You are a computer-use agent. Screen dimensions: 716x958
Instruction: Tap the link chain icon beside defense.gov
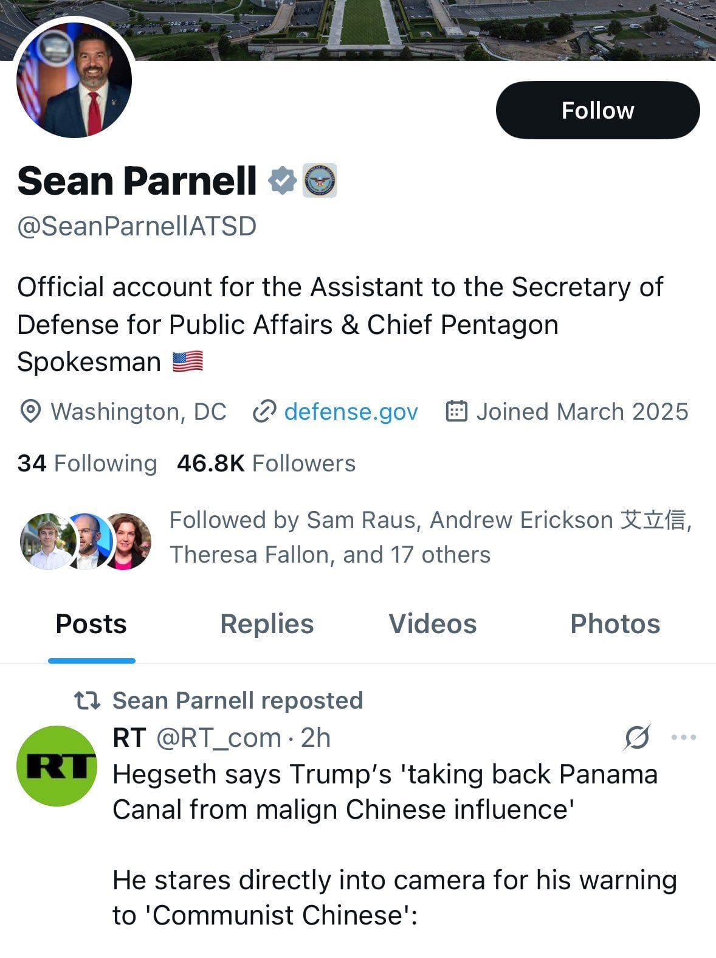(x=264, y=412)
